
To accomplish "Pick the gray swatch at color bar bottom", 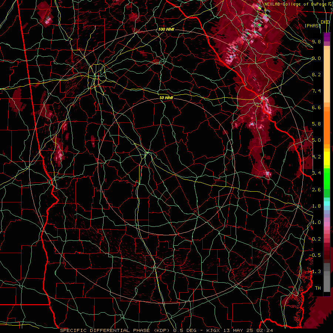I will tap(327, 283).
